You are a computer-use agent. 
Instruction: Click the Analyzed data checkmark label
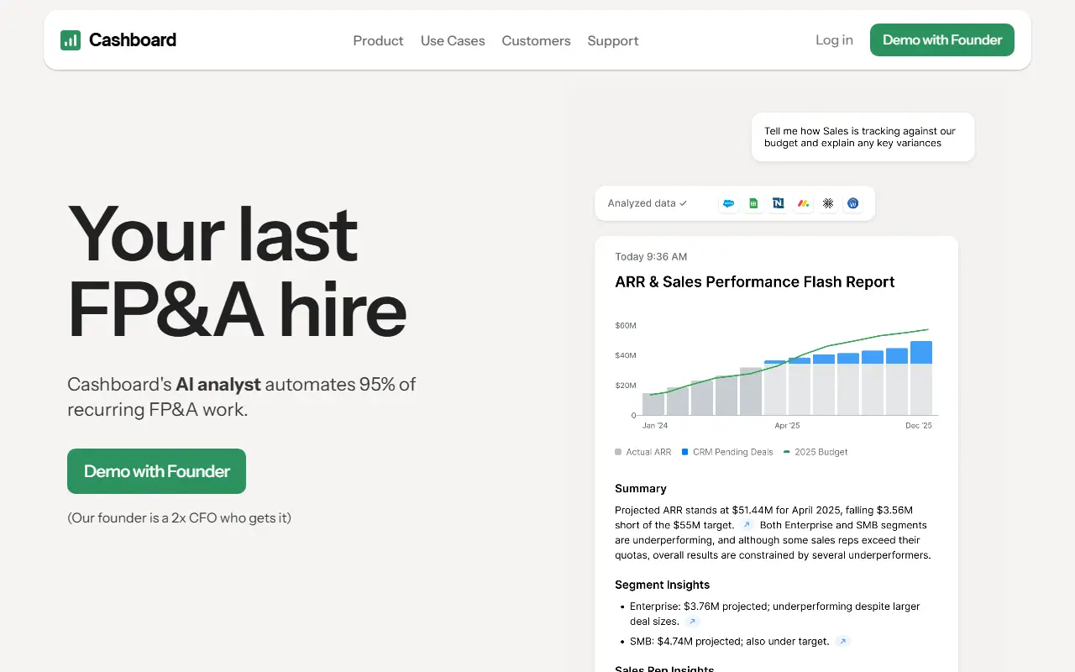648,203
